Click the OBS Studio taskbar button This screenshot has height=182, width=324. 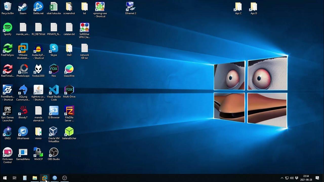coord(65,178)
